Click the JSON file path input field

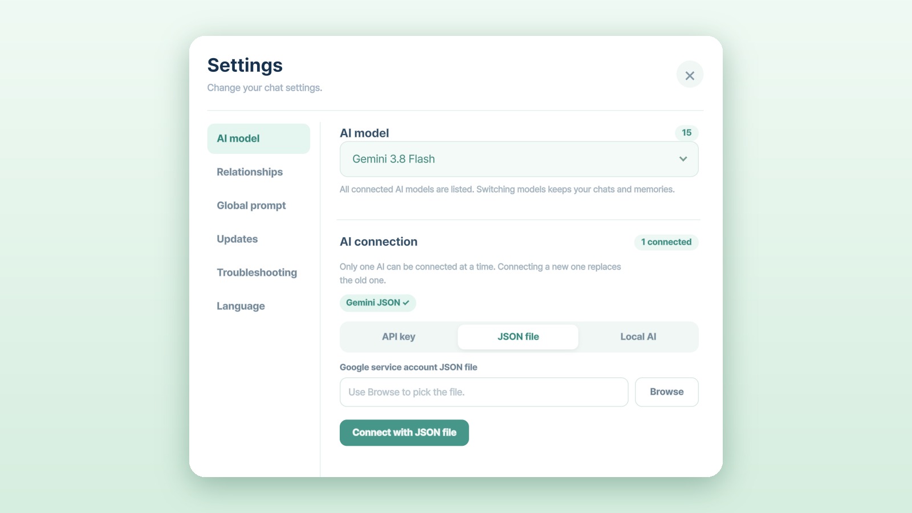pyautogui.click(x=484, y=392)
